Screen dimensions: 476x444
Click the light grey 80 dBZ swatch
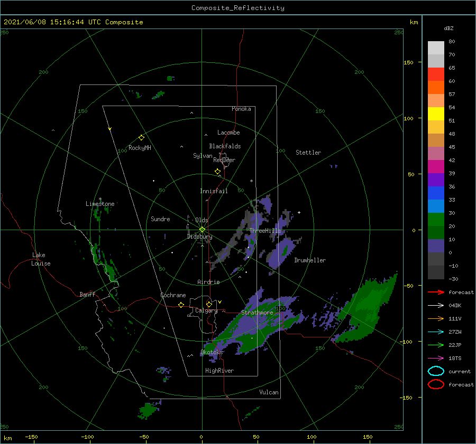coord(436,48)
